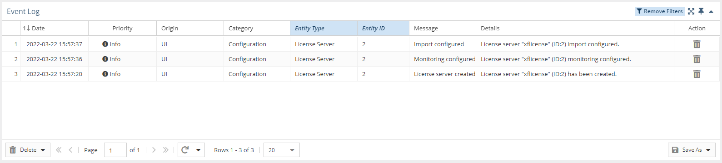Refresh the event log
Viewport: 722px width, 163px height.
(185, 150)
